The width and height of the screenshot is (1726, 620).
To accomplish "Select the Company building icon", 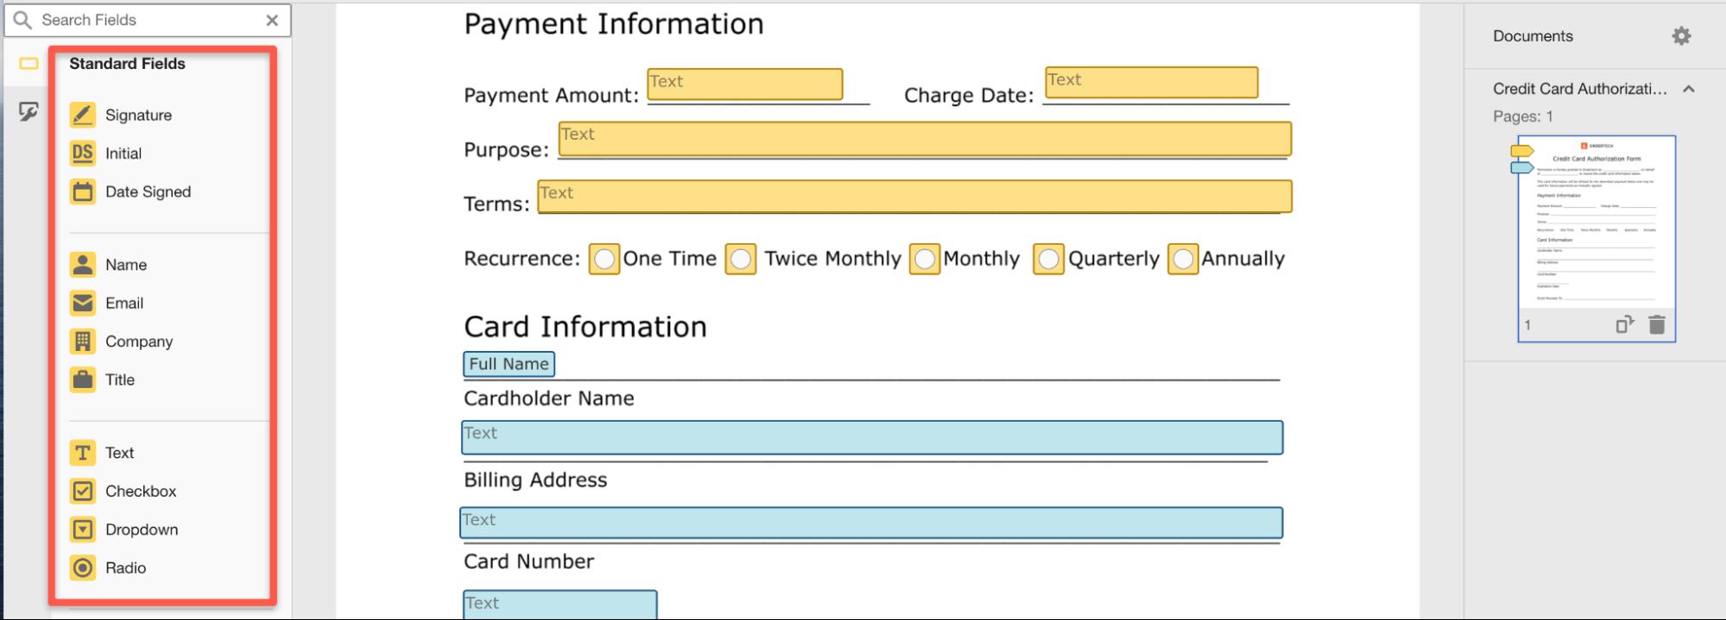I will pyautogui.click(x=83, y=341).
